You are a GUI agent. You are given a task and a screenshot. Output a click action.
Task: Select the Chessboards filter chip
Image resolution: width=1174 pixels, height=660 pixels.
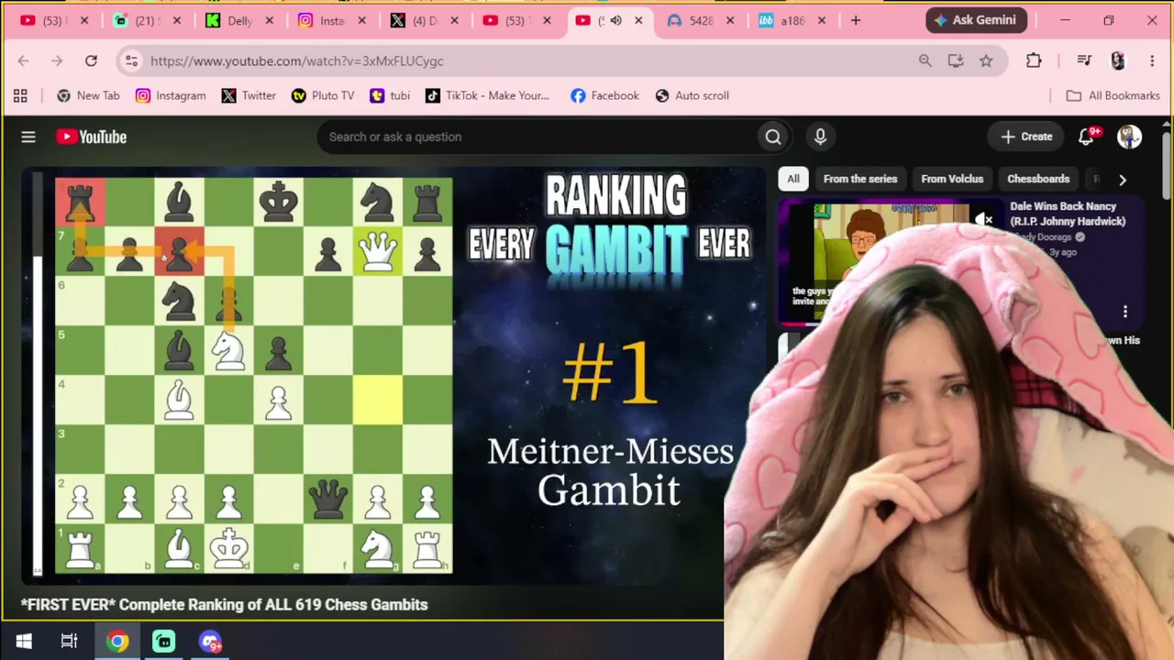[x=1038, y=179]
